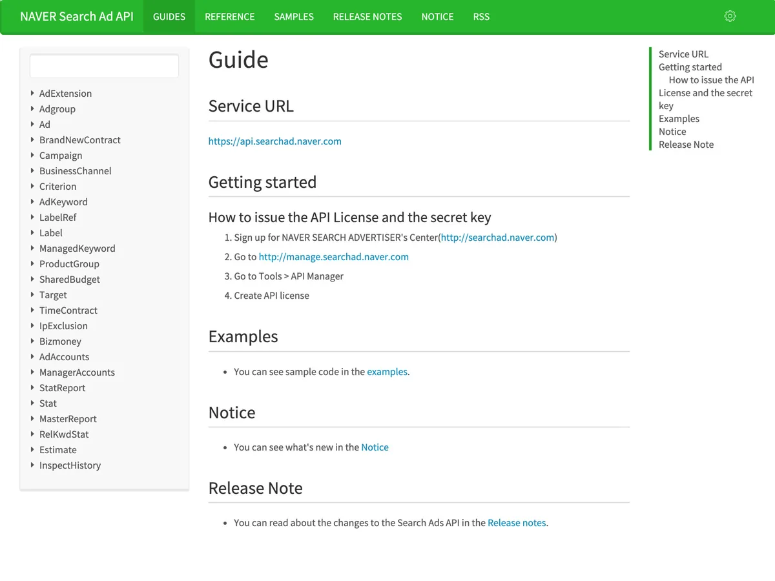Image resolution: width=775 pixels, height=581 pixels.
Task: Select BusinessChannel in the sidebar
Action: (76, 171)
